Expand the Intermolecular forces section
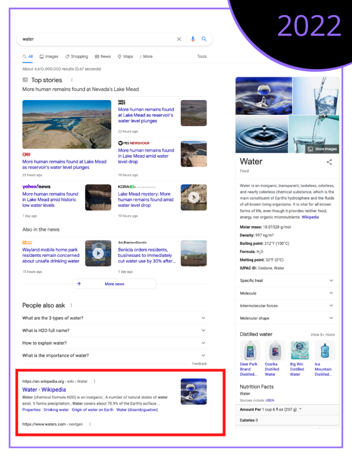 pos(287,305)
